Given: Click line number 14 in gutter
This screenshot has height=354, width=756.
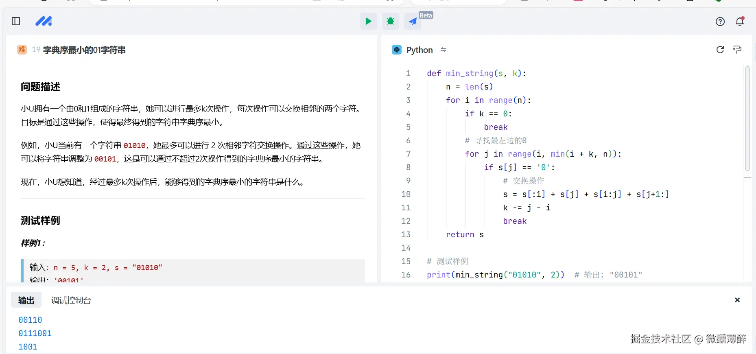Looking at the screenshot, I should tap(406, 248).
